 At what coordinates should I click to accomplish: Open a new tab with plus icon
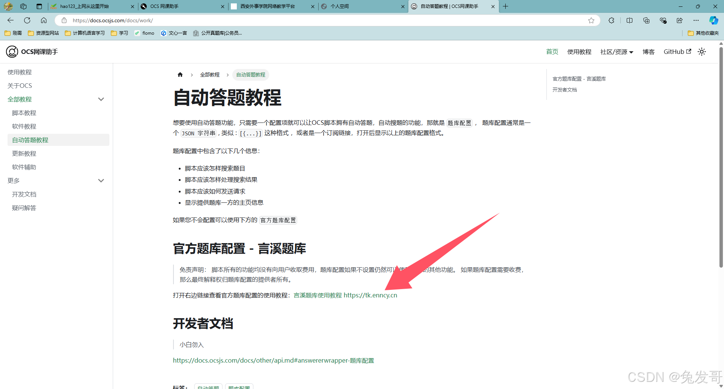(506, 6)
